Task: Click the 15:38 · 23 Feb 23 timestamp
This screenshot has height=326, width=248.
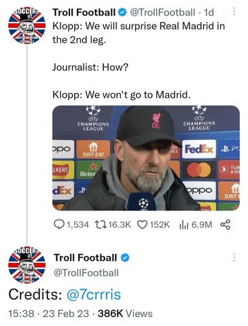Action: 49,314
